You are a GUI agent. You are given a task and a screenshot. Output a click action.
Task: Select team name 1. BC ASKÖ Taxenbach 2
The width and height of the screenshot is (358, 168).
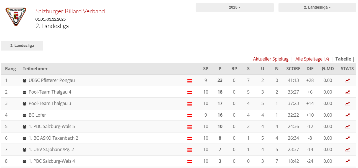53,138
